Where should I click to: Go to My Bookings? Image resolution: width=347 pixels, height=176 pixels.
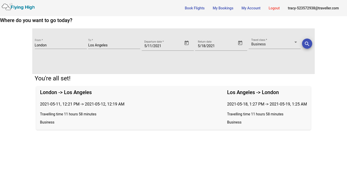pyautogui.click(x=223, y=8)
